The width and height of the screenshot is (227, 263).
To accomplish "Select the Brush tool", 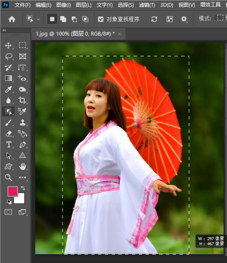I will tap(8, 122).
